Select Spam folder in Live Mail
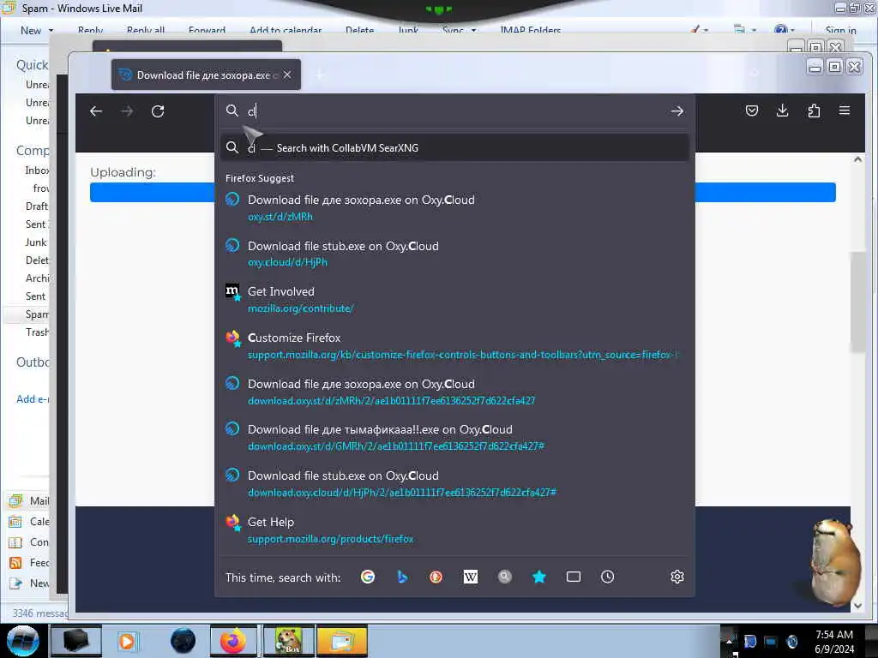 click(x=37, y=314)
